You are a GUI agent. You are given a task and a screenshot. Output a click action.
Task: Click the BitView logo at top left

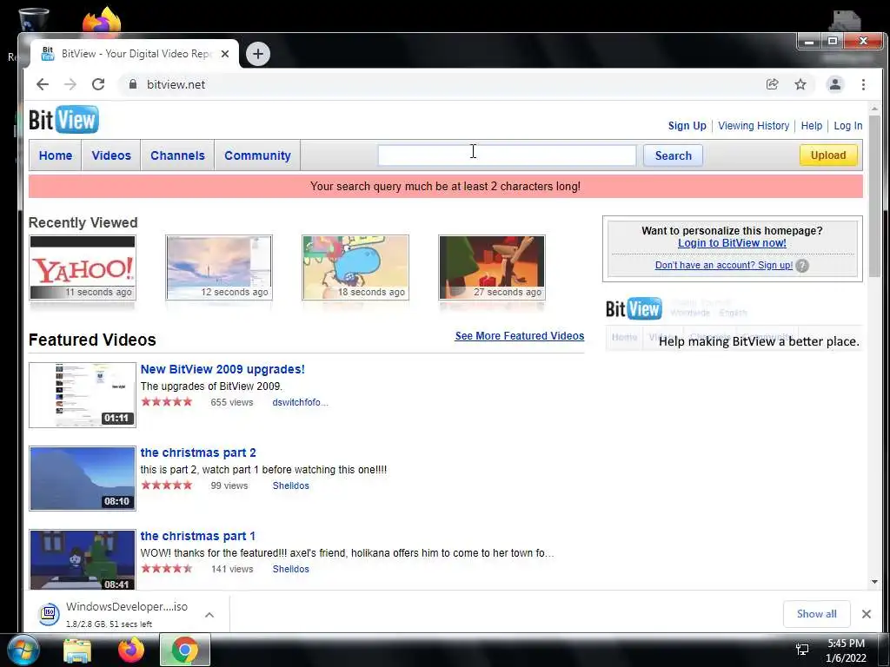click(x=63, y=120)
